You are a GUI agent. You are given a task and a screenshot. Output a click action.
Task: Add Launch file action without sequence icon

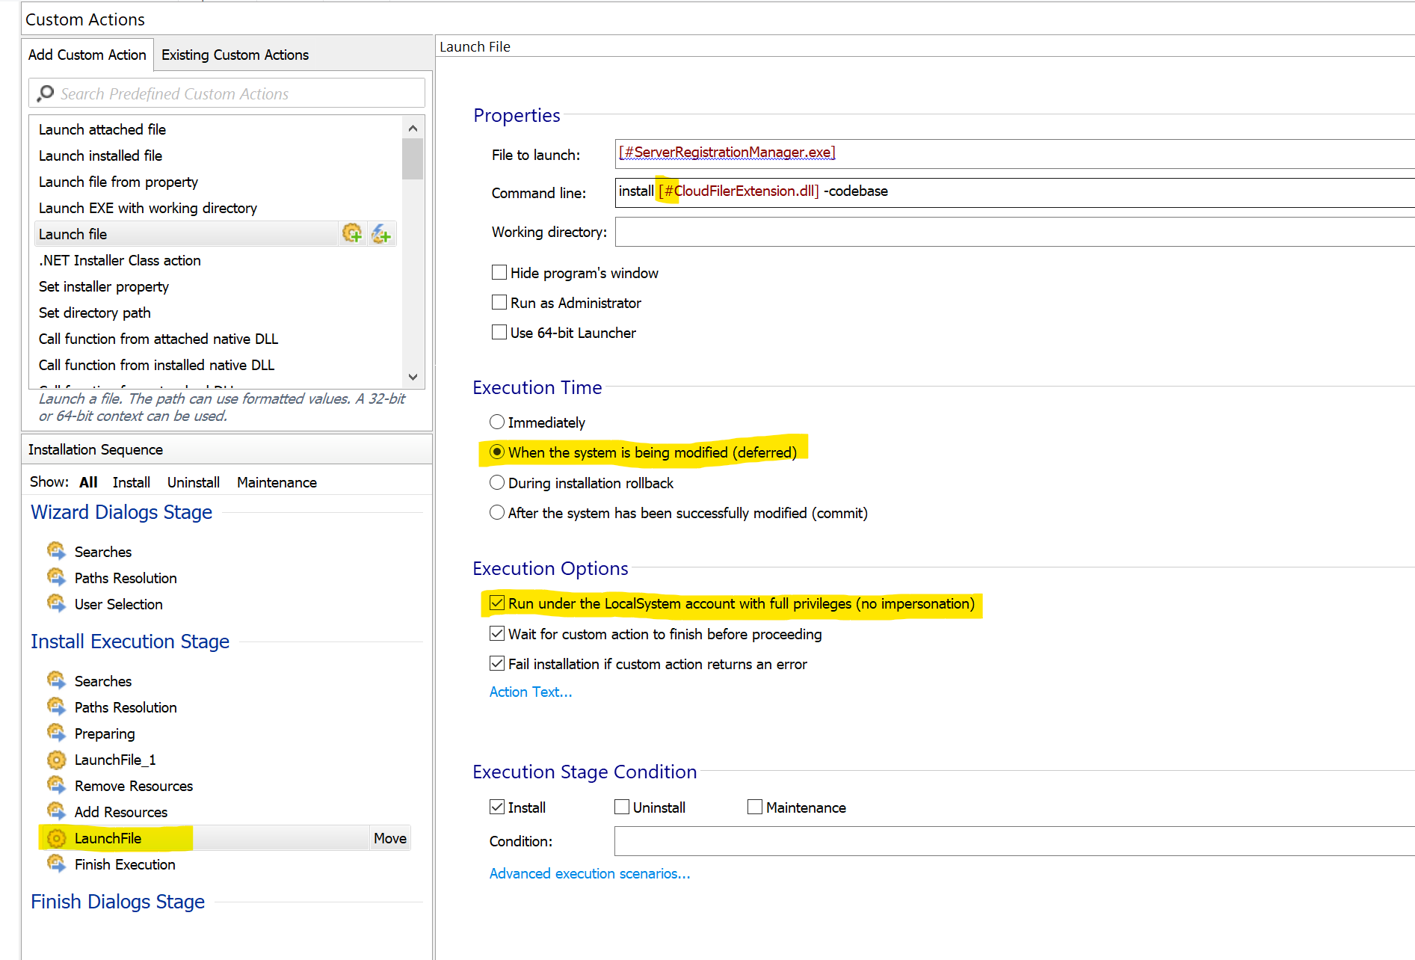click(381, 234)
